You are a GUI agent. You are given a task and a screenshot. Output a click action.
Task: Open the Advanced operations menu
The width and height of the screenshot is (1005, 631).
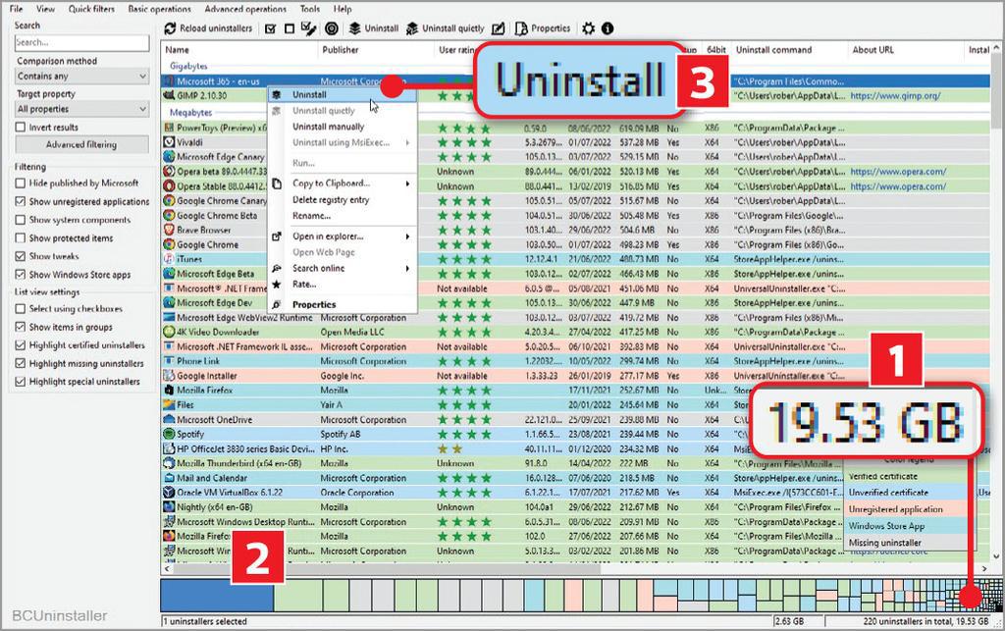245,9
